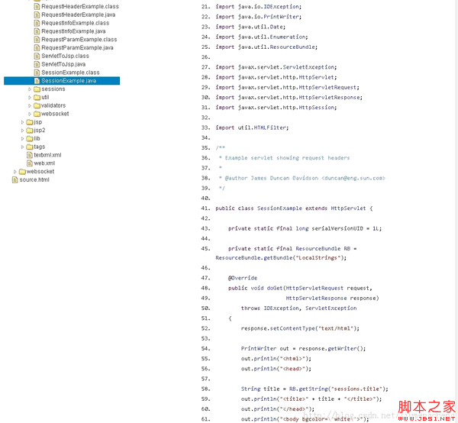Expand the jsp2 folder arrow
The image size is (458, 423).
(x=22, y=131)
